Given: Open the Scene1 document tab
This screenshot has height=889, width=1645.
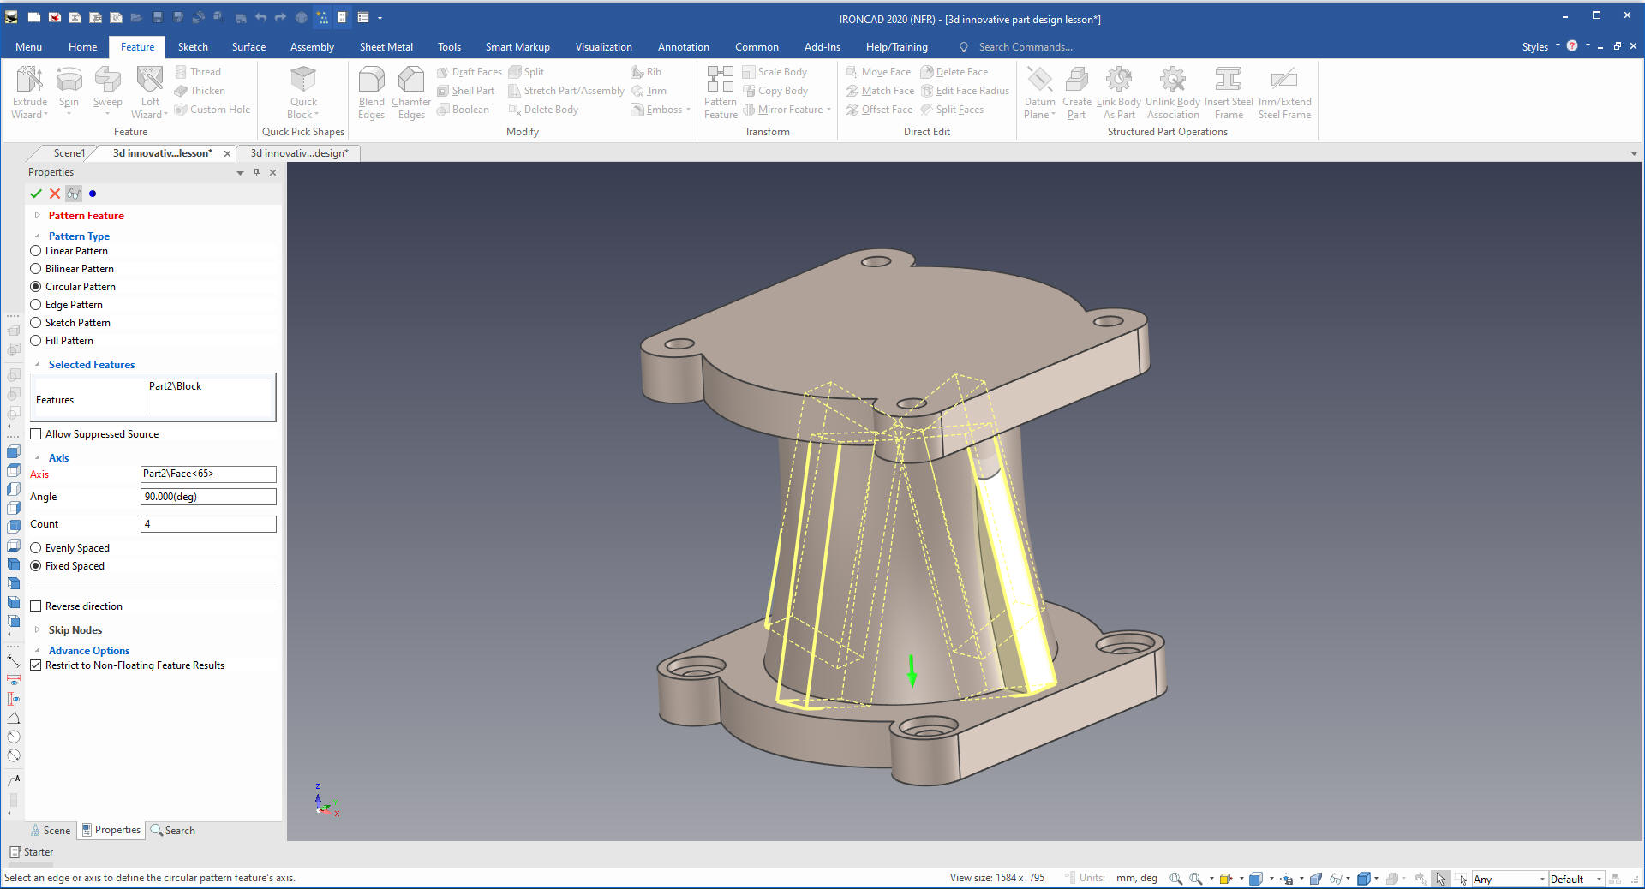Looking at the screenshot, I should (x=69, y=153).
